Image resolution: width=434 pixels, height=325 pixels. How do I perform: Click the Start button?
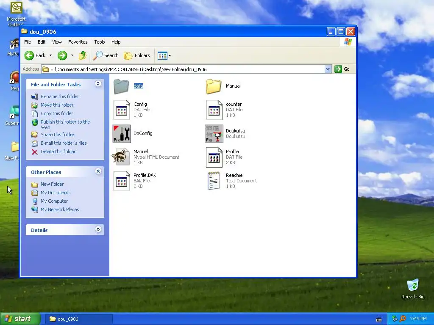click(x=20, y=319)
